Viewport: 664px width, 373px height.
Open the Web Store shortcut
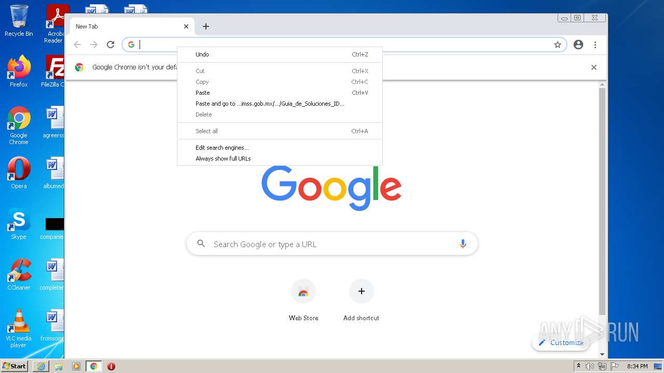(x=303, y=300)
